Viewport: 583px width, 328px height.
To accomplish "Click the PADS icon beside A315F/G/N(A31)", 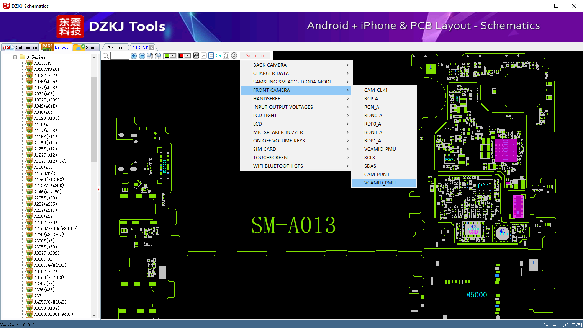I will [x=29, y=265].
